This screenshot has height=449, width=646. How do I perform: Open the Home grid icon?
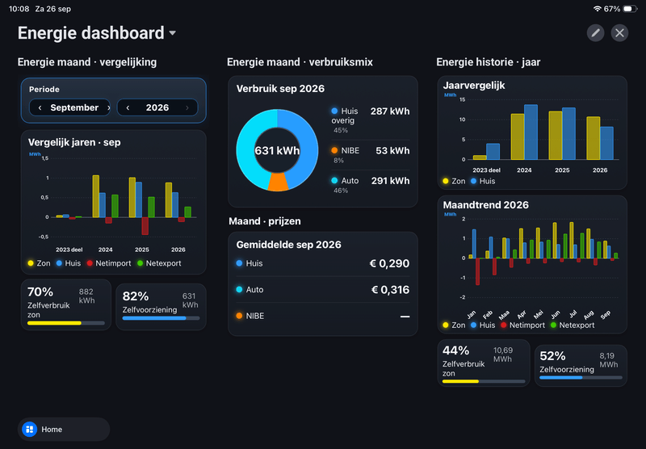[30, 430]
